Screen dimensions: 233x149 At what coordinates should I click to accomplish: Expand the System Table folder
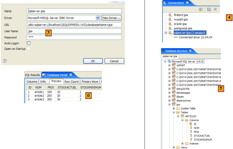[x=174, y=108]
